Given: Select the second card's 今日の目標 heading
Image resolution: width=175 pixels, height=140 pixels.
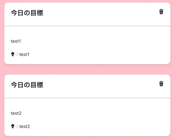Looking at the screenshot, I should click(27, 85).
